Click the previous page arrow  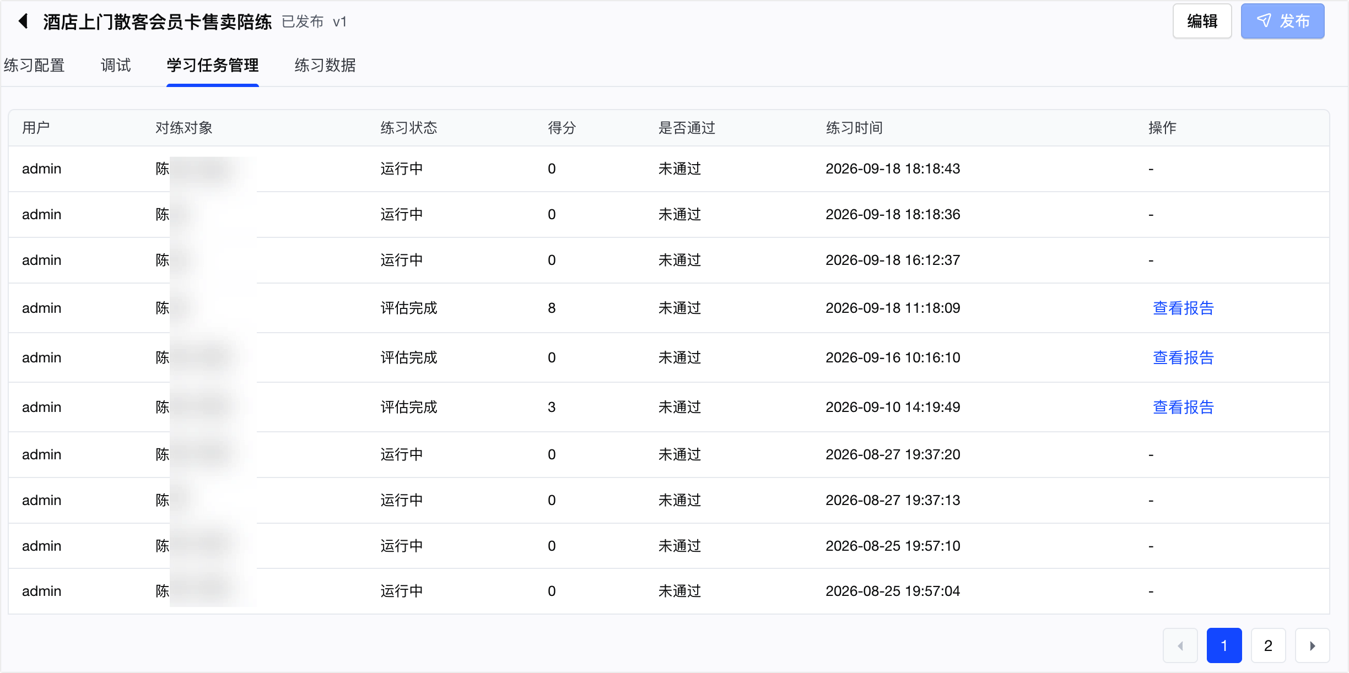pyautogui.click(x=1180, y=645)
